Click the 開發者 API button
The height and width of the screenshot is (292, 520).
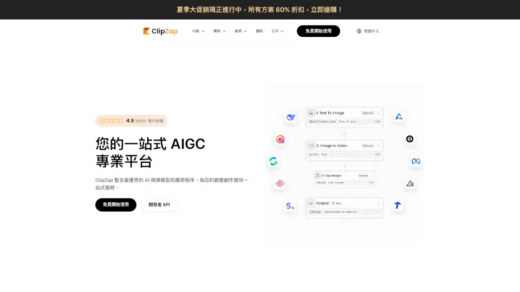click(x=159, y=205)
